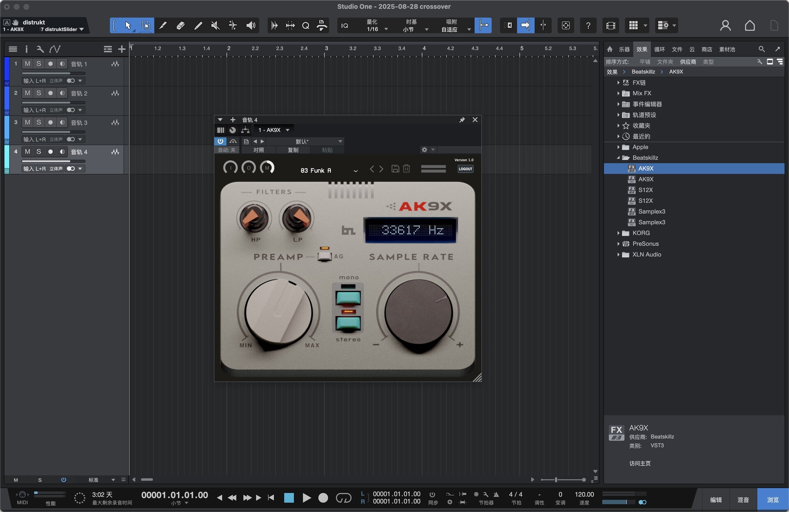Switch to 乐器 browser tab
789x512 pixels.
624,49
